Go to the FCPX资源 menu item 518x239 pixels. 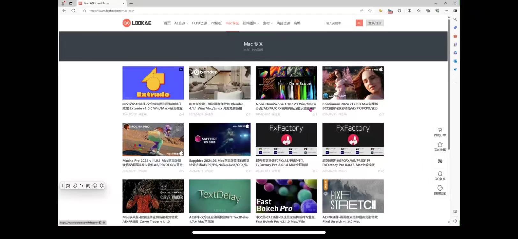click(x=199, y=23)
